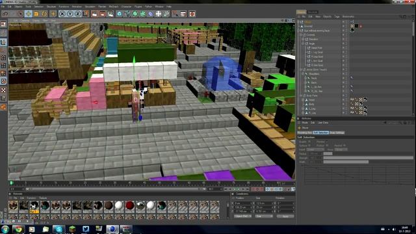The height and width of the screenshot is (234, 416).
Task: Render the current view
Action: [94, 14]
